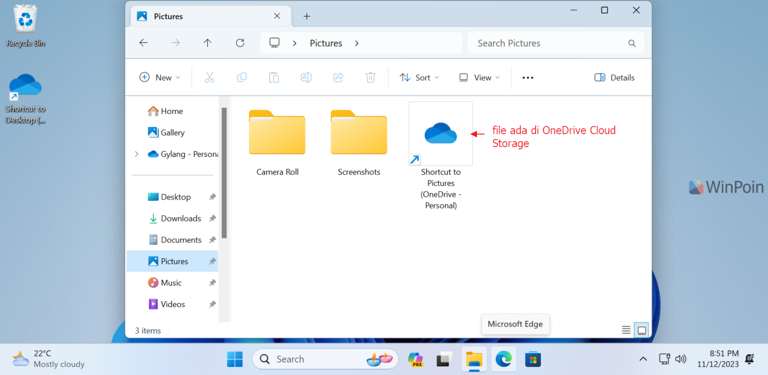
Task: Open the View dropdown menu
Action: 478,77
